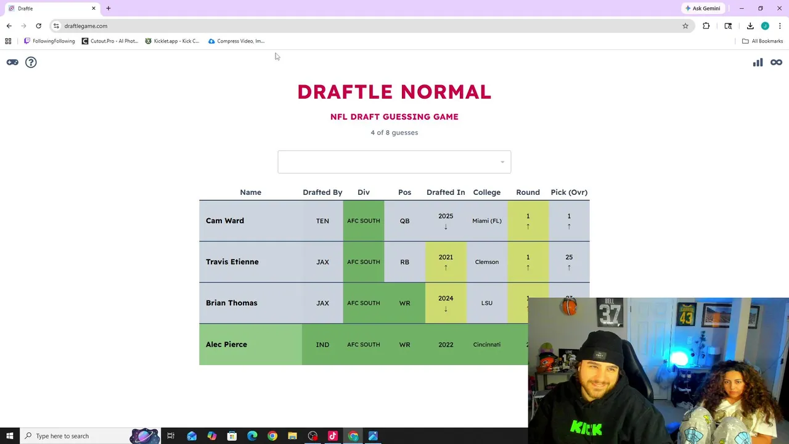Open the Chrome three-dot menu

click(x=780, y=26)
